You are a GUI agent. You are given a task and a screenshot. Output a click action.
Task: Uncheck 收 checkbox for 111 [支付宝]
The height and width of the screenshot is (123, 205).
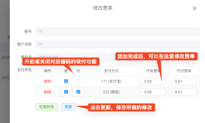[x=66, y=81]
